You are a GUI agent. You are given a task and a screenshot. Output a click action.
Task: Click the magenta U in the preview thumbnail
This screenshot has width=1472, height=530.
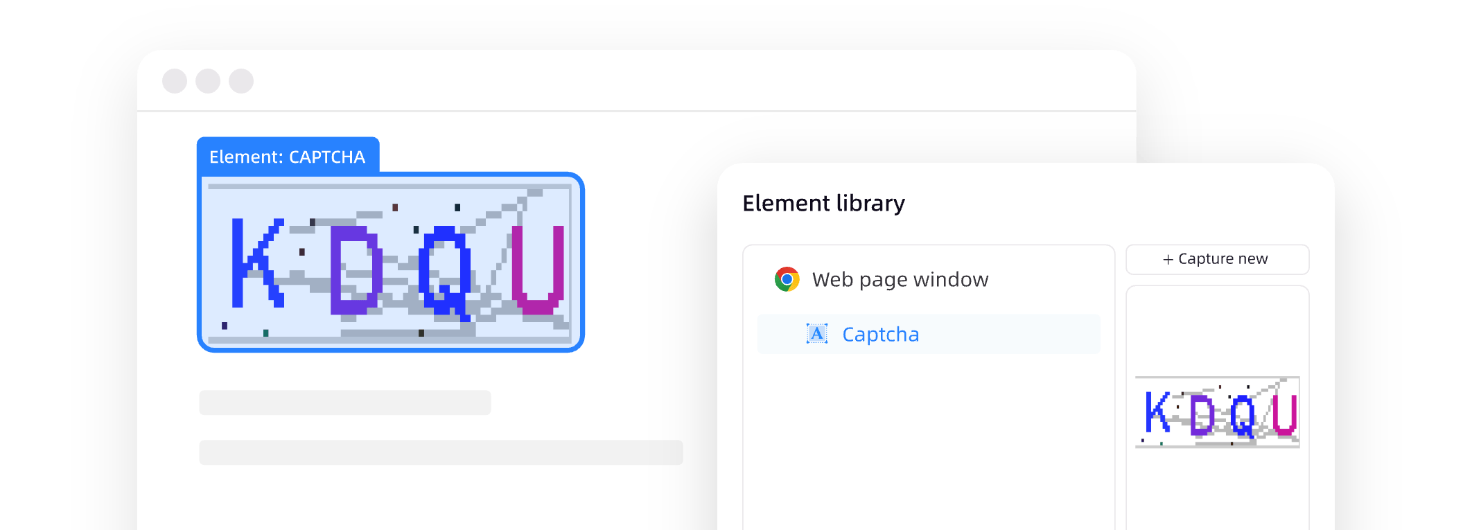pyautogui.click(x=1284, y=415)
